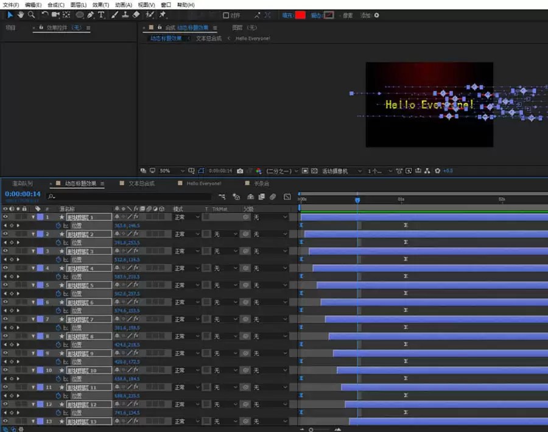The image size is (548, 432).
Task: Click the red fill color swatch
Action: tap(300, 15)
